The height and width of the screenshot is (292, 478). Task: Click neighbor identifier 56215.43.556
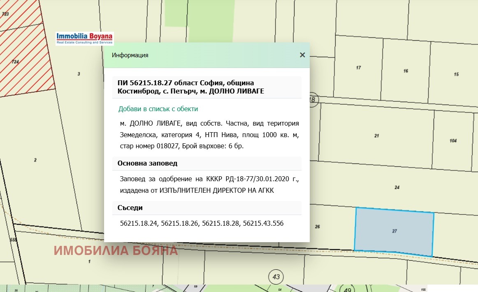point(263,224)
